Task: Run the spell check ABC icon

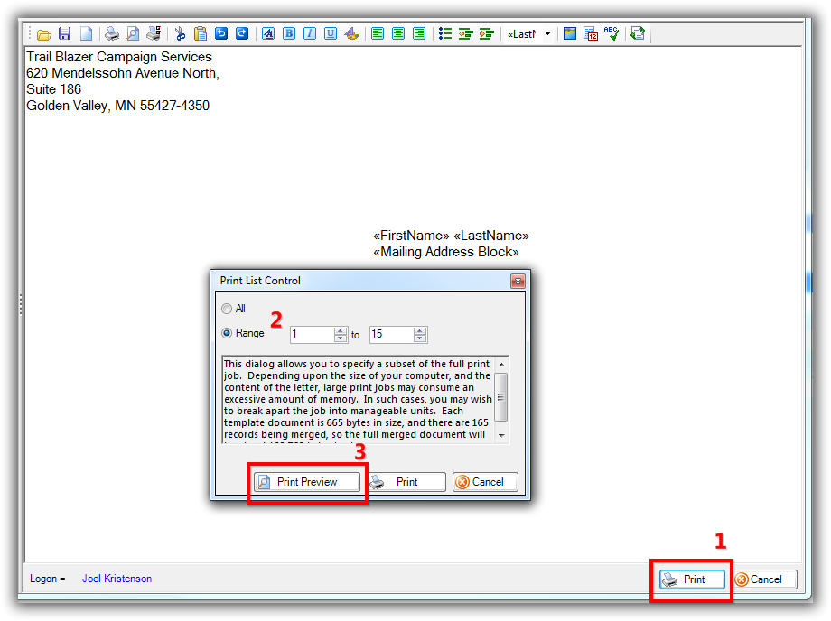Action: coord(612,34)
